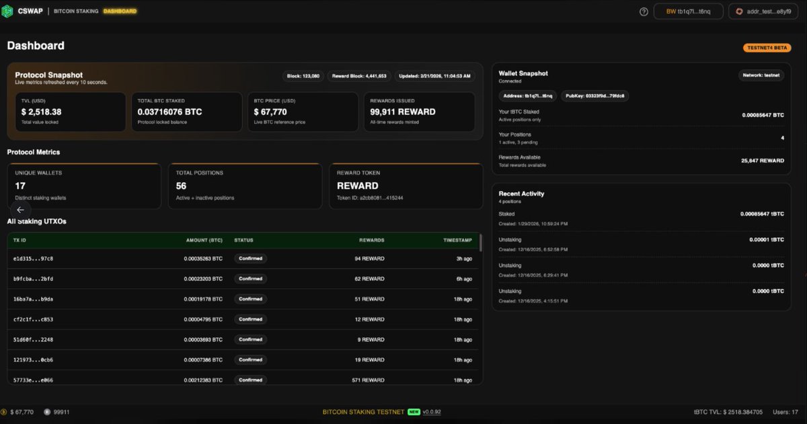Viewport: 807px width, 424px height.
Task: Click the PubKey: 03323f9d...79fdc8 chip
Action: point(595,96)
